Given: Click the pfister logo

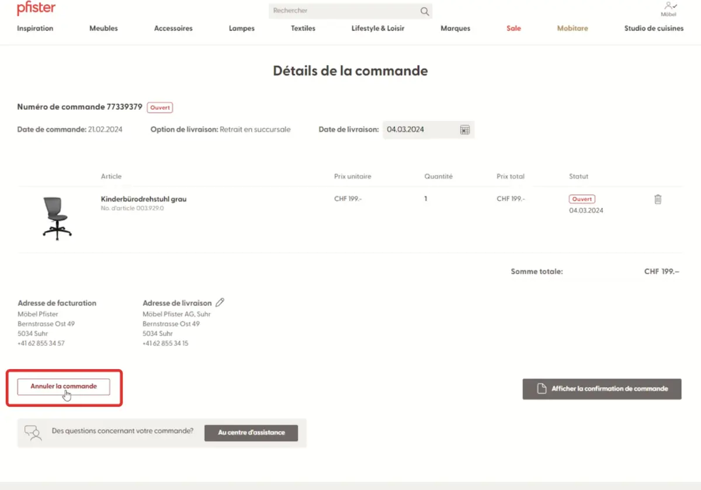Looking at the screenshot, I should (x=36, y=9).
